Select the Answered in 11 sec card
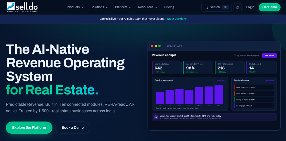The image size is (286, 141). [x=198, y=67]
